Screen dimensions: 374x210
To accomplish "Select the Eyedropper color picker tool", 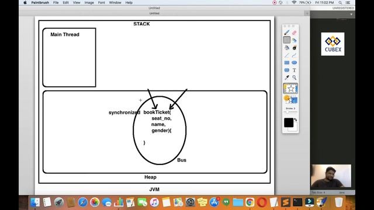I will 287,78.
